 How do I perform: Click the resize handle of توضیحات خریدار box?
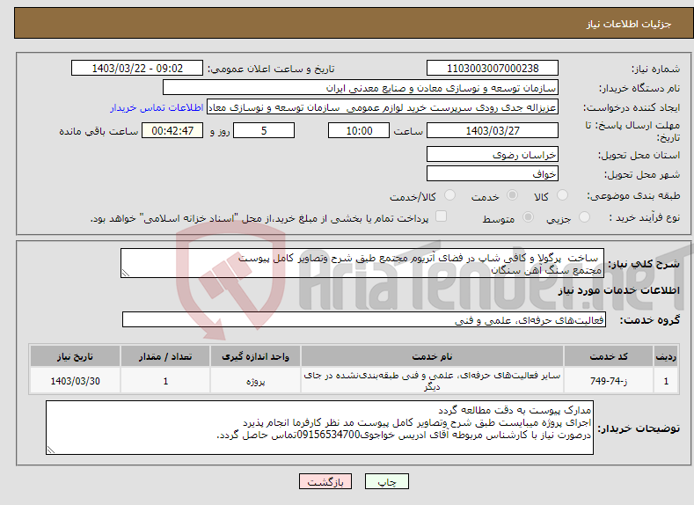coord(51,450)
